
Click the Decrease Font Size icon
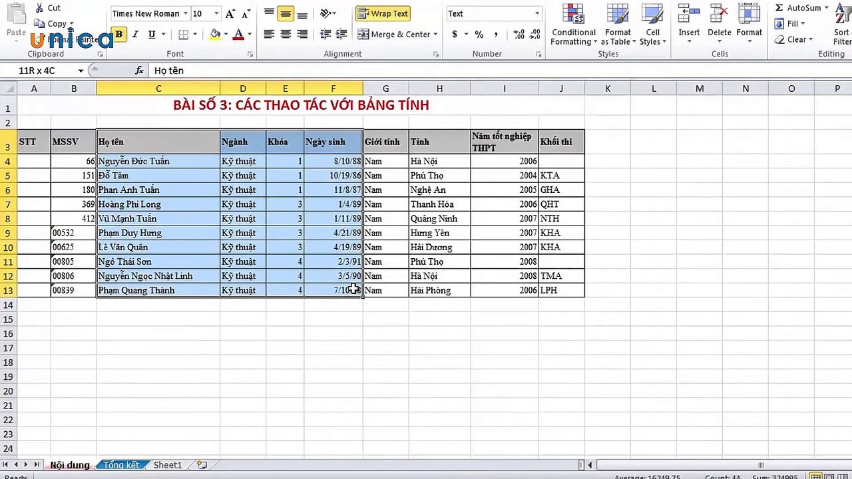(x=246, y=13)
